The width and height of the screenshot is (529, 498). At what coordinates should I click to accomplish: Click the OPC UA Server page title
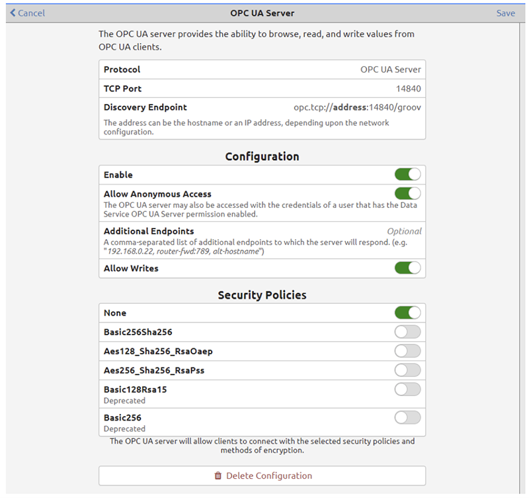coord(262,13)
